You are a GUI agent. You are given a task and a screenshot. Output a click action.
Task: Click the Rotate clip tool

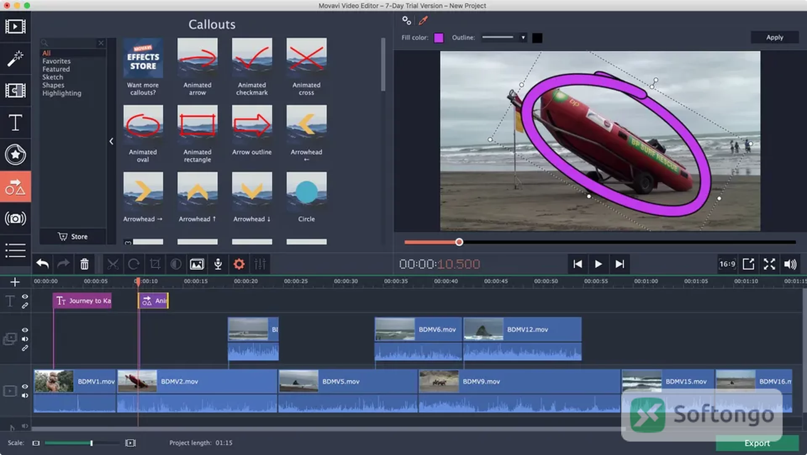click(x=134, y=264)
